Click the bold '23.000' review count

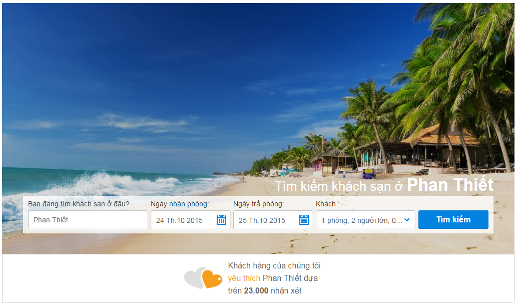[256, 291]
